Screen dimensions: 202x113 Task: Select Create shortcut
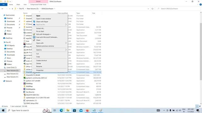coord(41,61)
